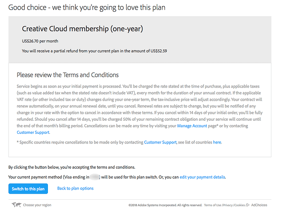Open Customer Support link after Manage Account sentence
This screenshot has width=284, height=218.
(33, 133)
